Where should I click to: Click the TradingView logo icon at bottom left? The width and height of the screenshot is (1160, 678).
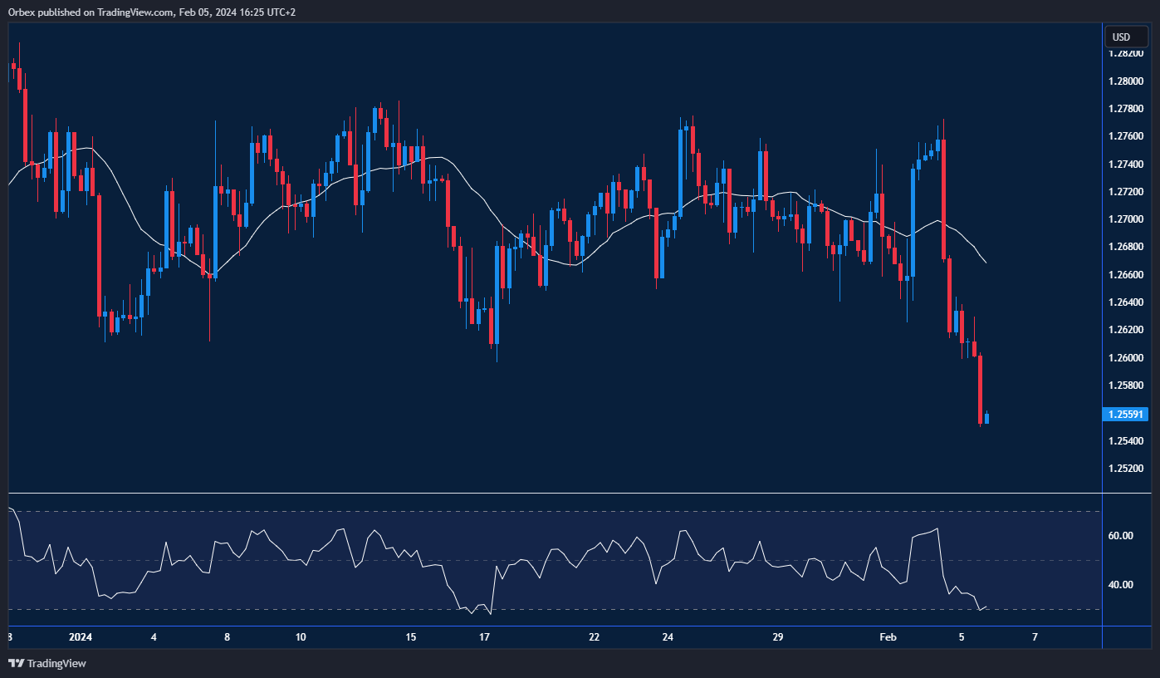[x=16, y=663]
